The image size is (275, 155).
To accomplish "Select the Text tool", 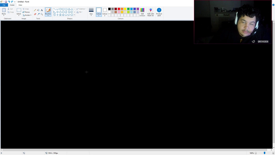I will click(42, 10).
